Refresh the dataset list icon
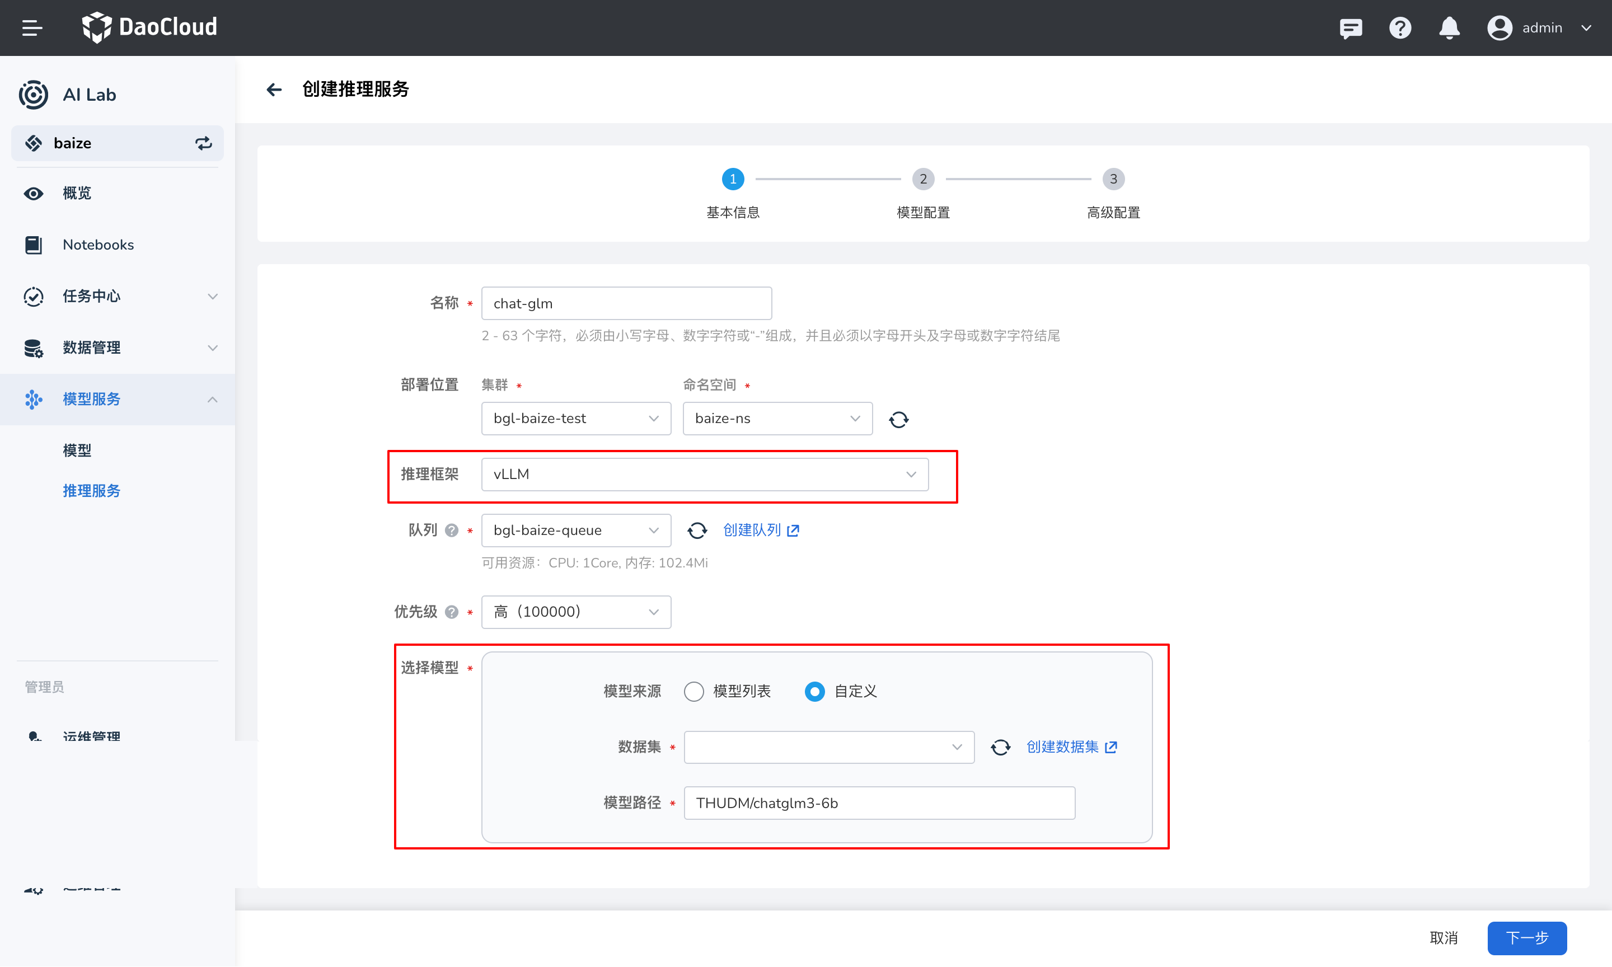Image resolution: width=1612 pixels, height=967 pixels. [1000, 748]
